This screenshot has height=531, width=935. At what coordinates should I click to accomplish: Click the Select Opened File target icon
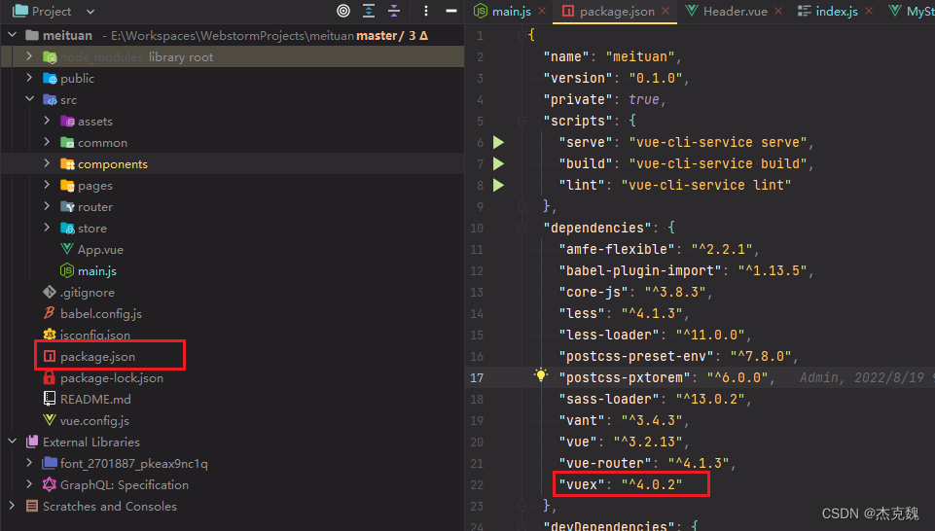pyautogui.click(x=343, y=11)
